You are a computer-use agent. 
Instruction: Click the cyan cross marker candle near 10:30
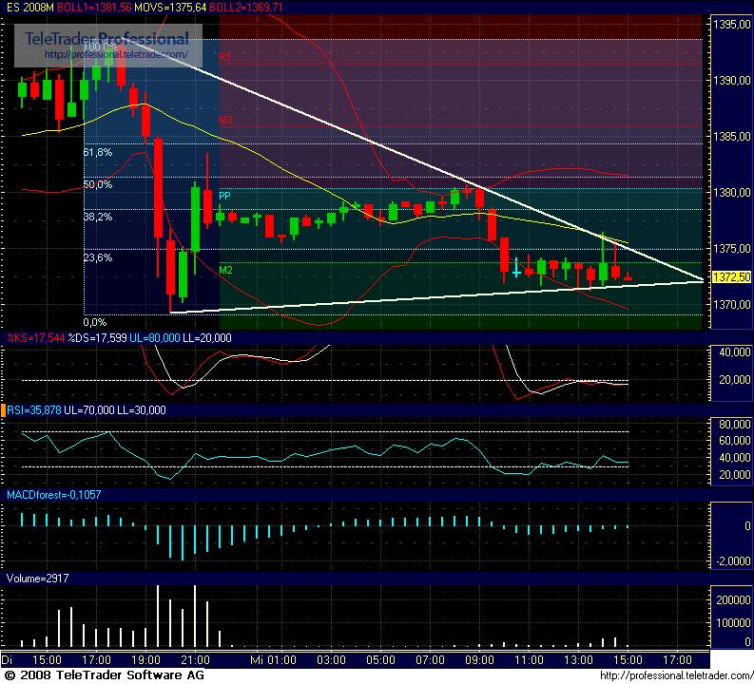pyautogui.click(x=516, y=269)
